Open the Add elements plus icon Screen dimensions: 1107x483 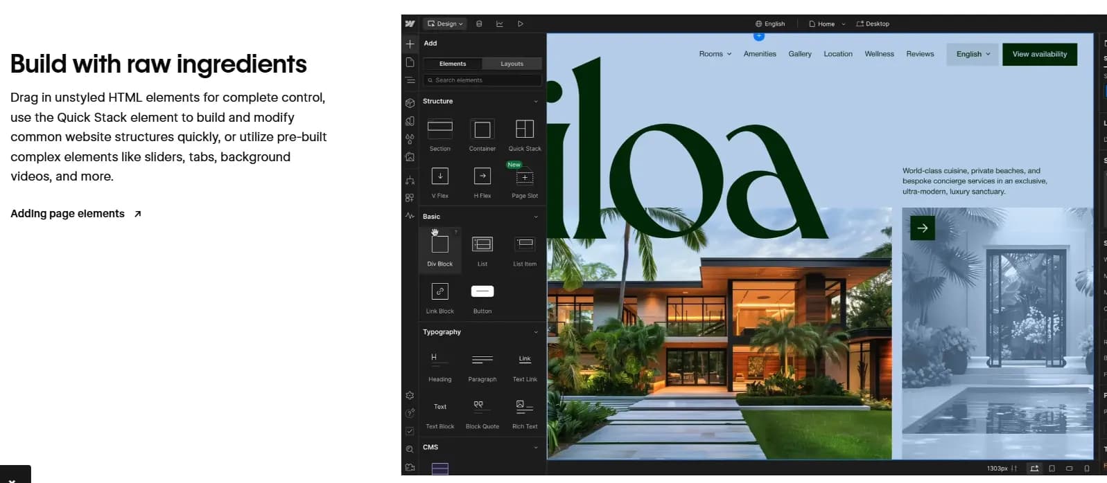click(x=410, y=44)
